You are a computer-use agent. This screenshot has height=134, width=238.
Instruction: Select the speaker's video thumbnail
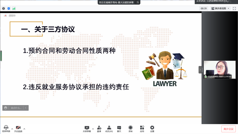(220, 70)
